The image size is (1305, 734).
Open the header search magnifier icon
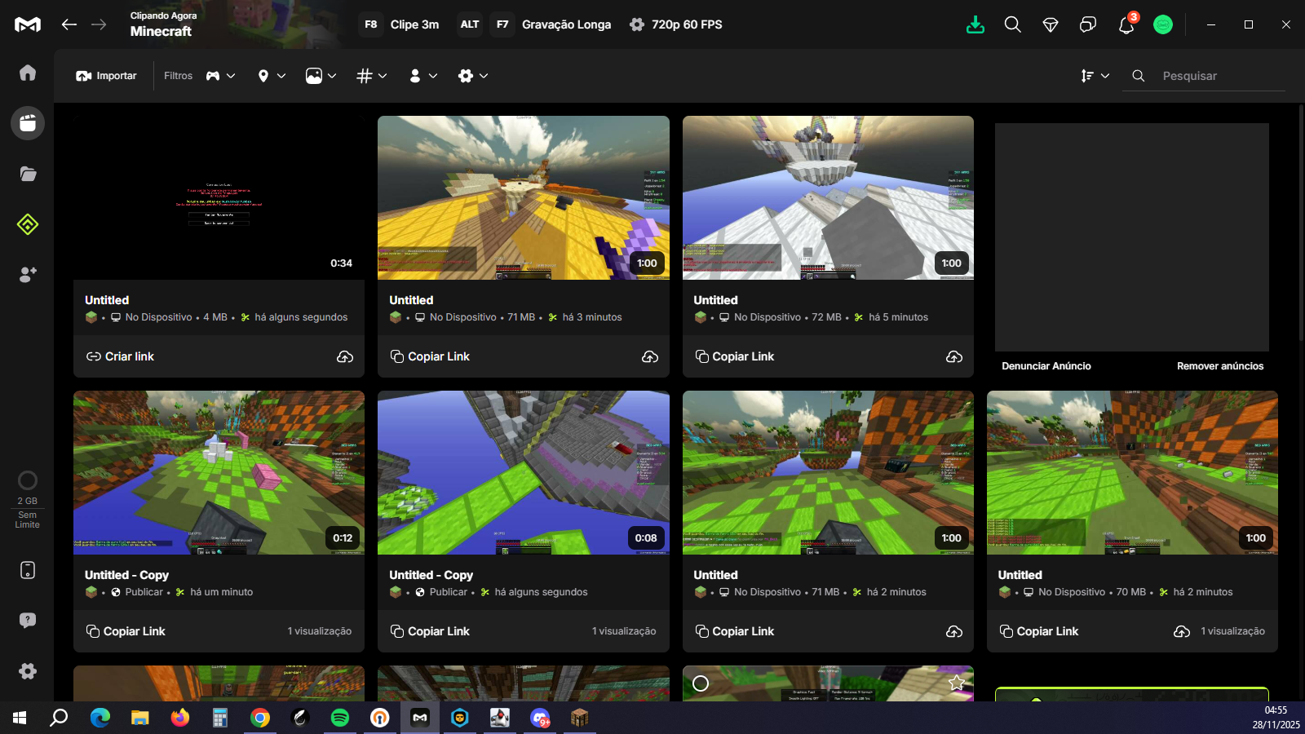(1013, 24)
